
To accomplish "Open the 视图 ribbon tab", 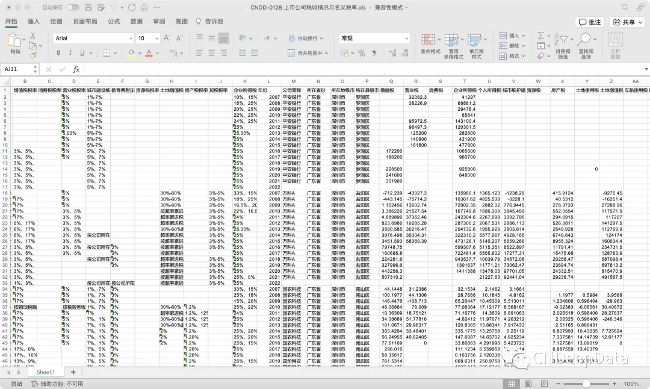I will point(182,22).
